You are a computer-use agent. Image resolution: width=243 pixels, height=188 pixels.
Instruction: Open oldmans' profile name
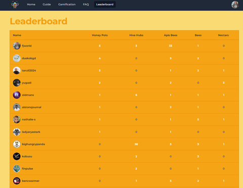pyautogui.click(x=28, y=95)
